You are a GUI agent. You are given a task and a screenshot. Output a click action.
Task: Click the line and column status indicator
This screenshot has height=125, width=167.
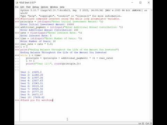click(145, 123)
